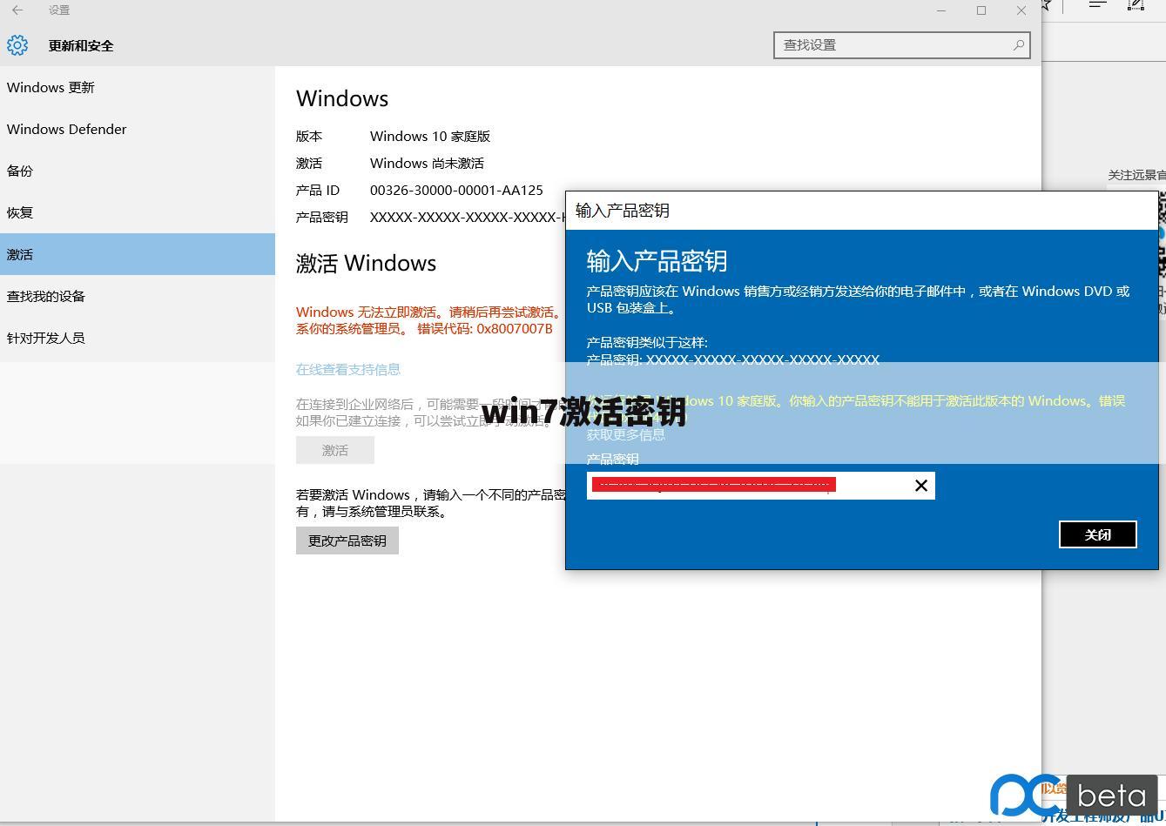This screenshot has width=1166, height=826.
Task: Select 备份 in the sidebar
Action: tap(138, 171)
